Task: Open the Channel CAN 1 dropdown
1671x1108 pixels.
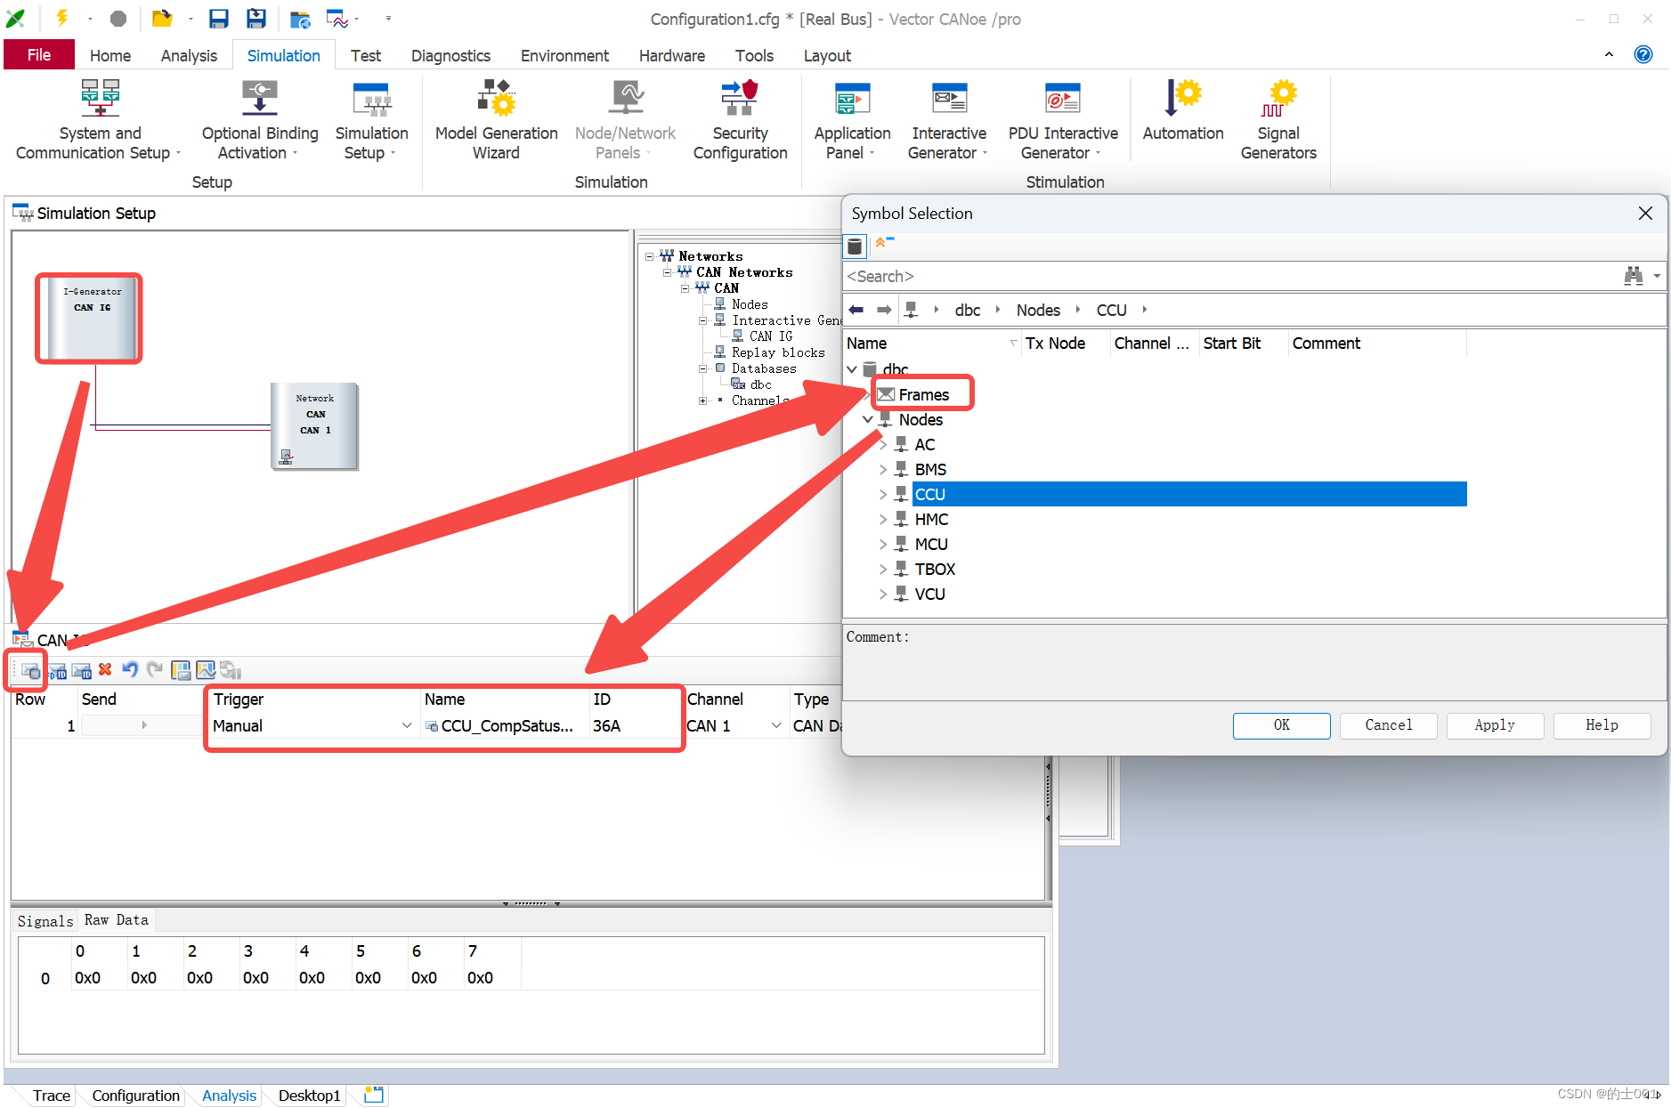Action: (x=775, y=726)
